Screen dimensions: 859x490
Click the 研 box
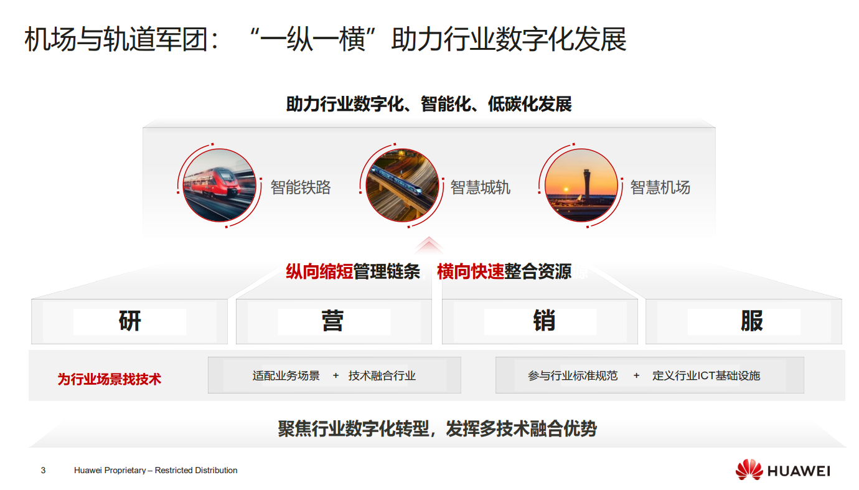[129, 321]
